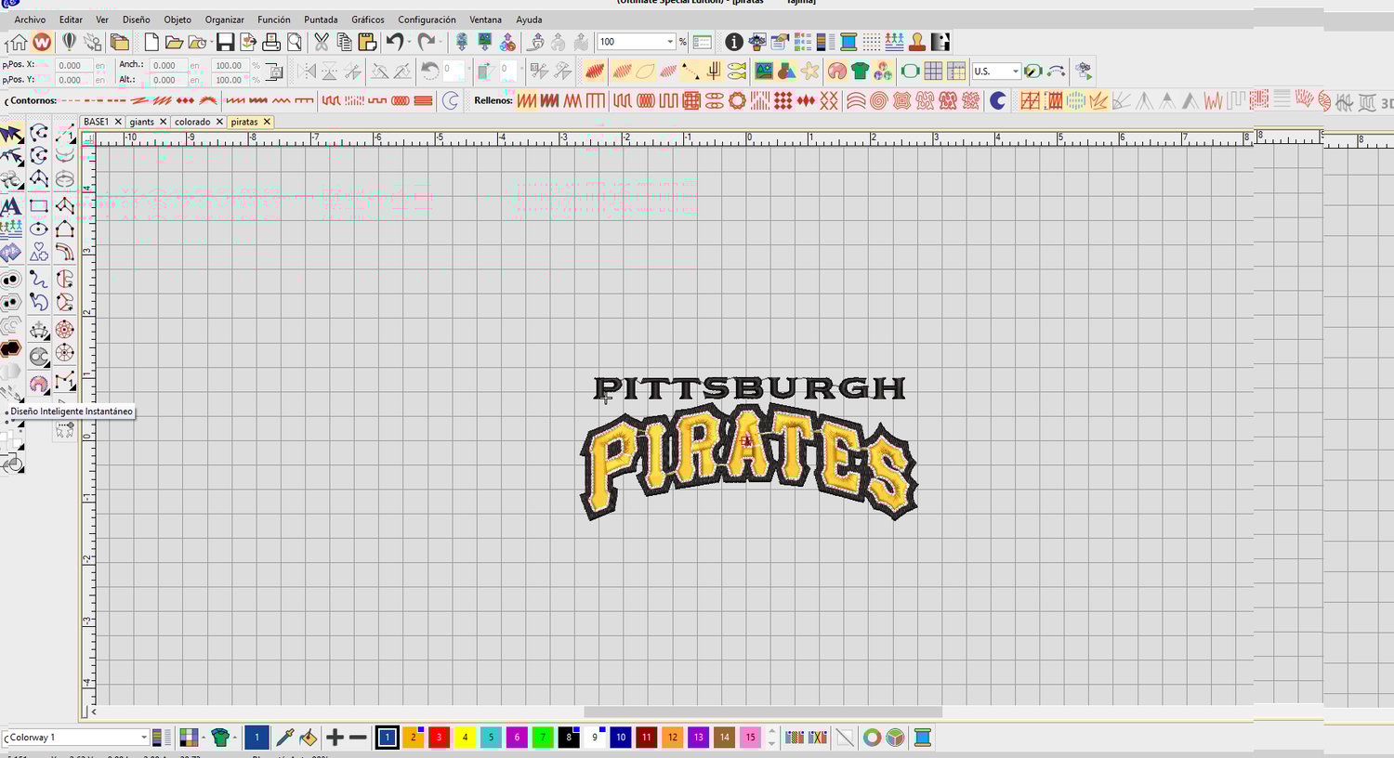This screenshot has height=758, width=1394.
Task: Open the U.S. measurement units dropdown
Action: pyautogui.click(x=1015, y=72)
